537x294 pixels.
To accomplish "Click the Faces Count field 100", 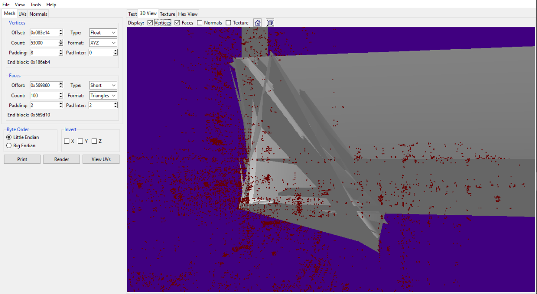I will [44, 95].
